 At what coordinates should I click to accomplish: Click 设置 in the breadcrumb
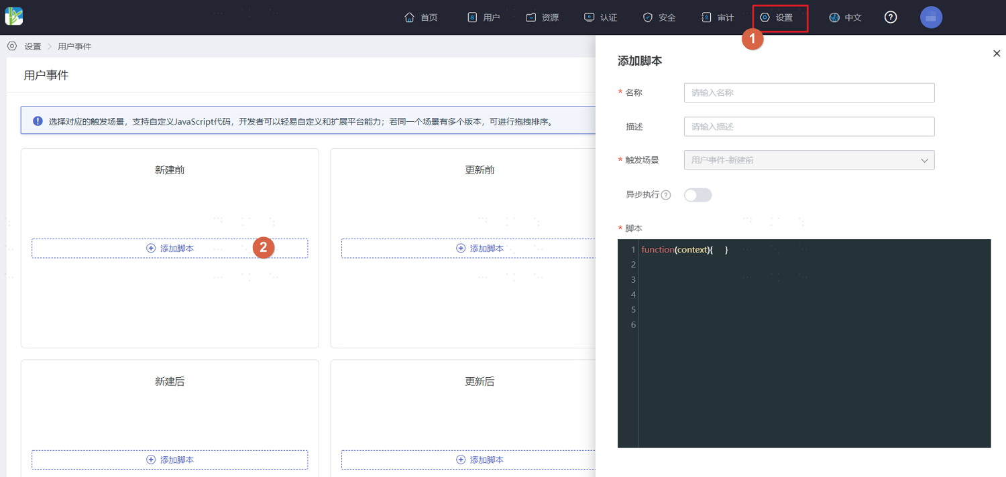pyautogui.click(x=33, y=46)
